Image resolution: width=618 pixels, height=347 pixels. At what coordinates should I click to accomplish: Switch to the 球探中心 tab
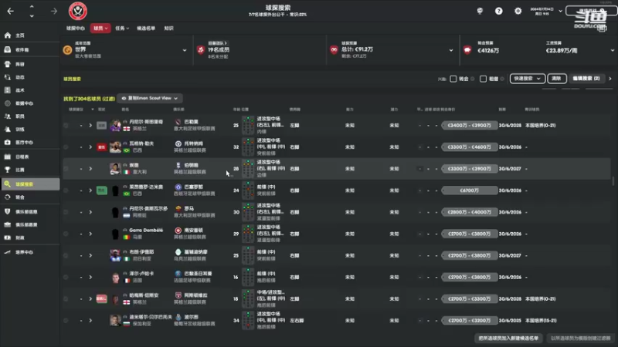click(x=75, y=29)
